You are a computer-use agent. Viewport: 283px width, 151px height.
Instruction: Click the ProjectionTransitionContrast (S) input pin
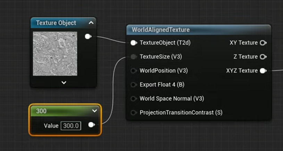coord(134,113)
